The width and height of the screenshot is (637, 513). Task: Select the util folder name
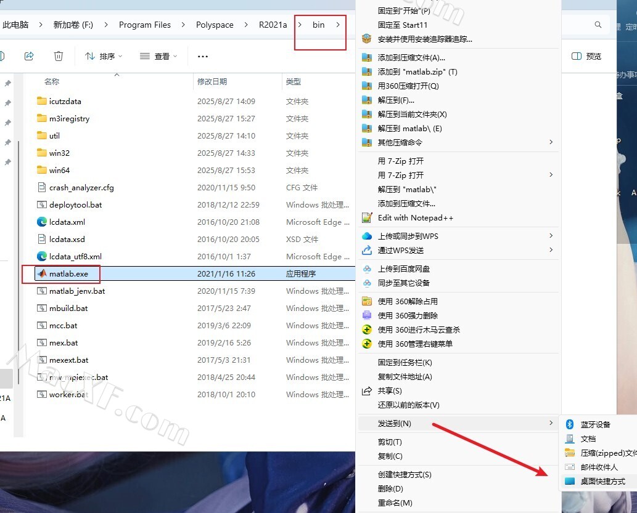pyautogui.click(x=54, y=135)
